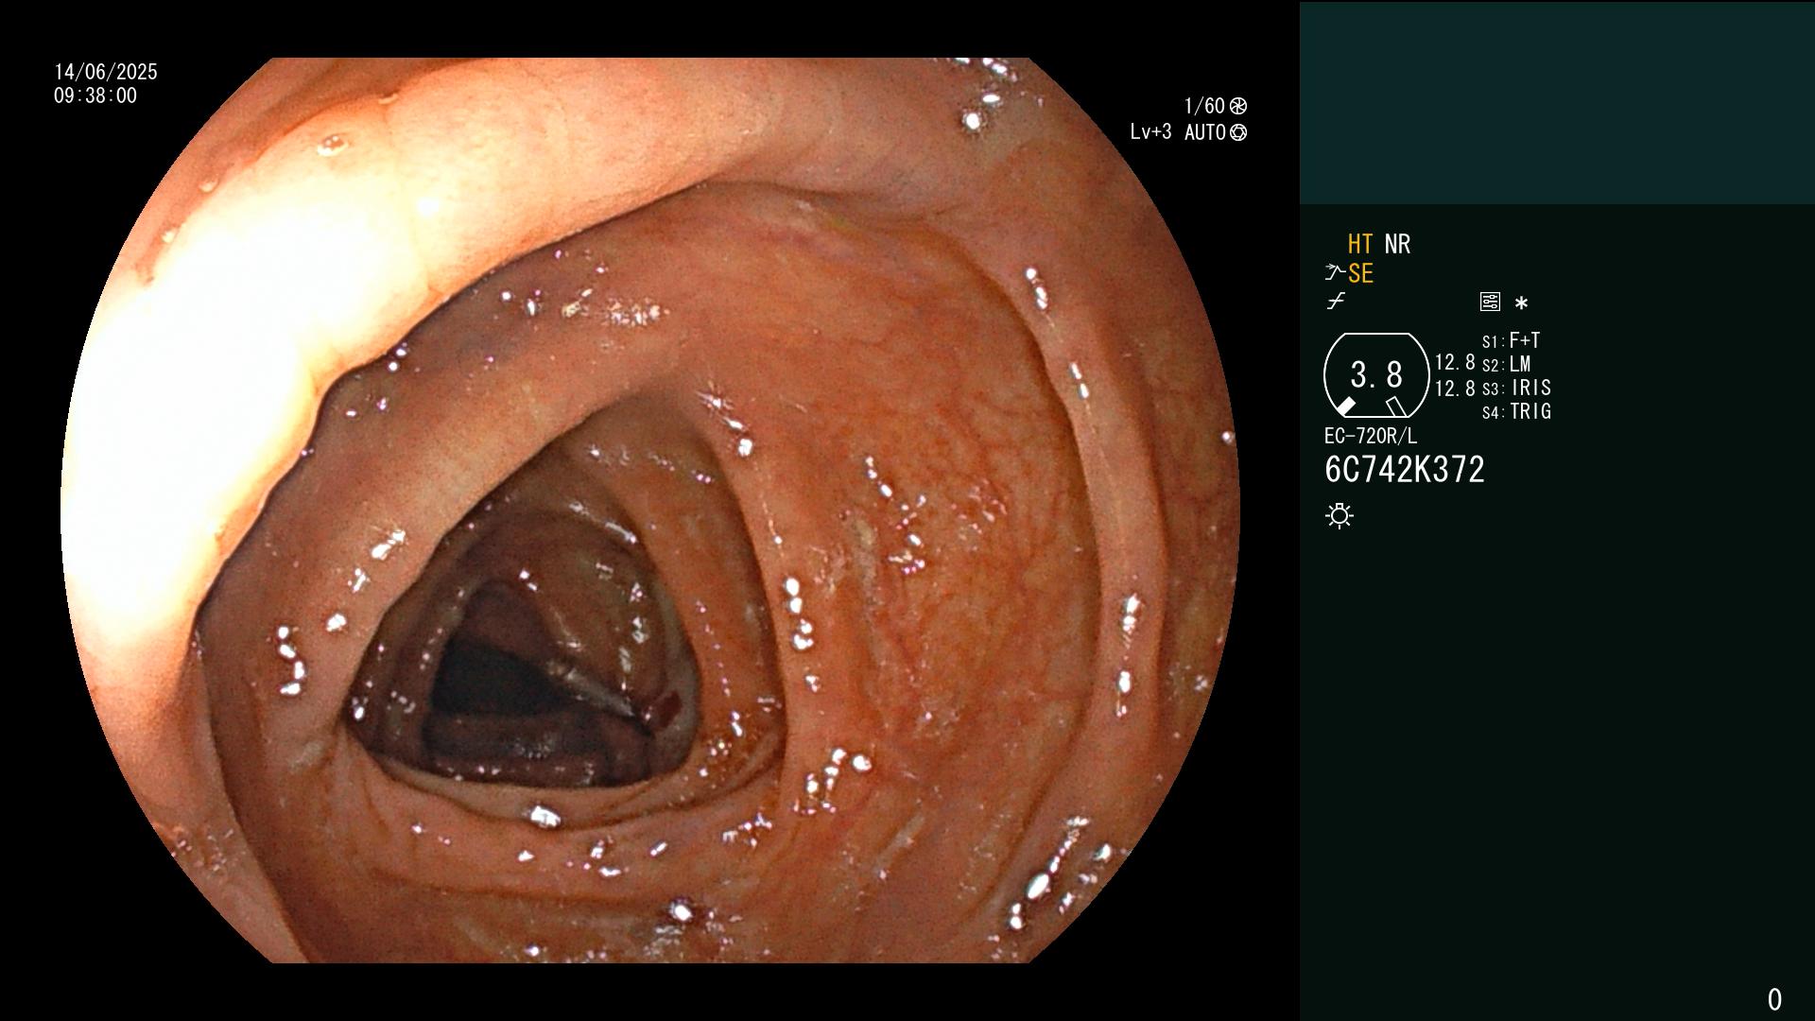Click the NR noise reduction indicator
This screenshot has width=1815, height=1021.
(x=1397, y=244)
